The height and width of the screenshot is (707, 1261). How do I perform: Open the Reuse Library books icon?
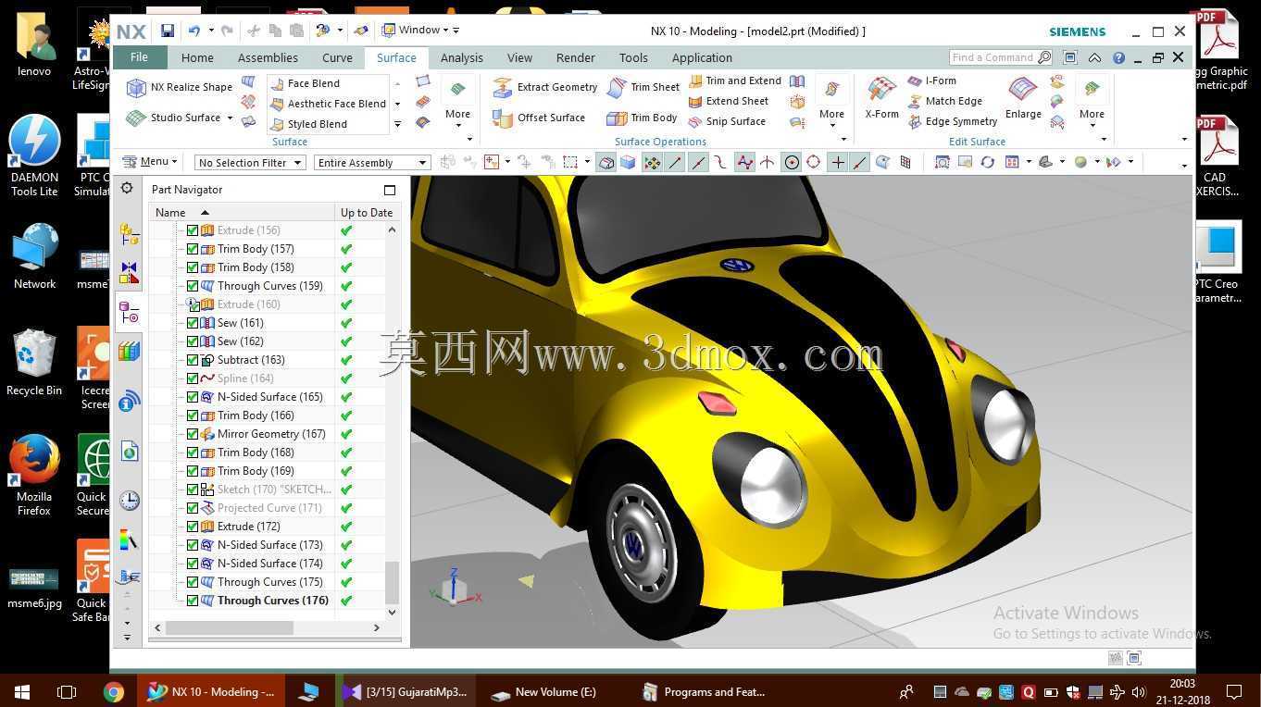[x=129, y=351]
